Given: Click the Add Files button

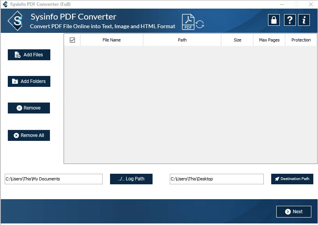Looking at the screenshot, I should click(29, 55).
